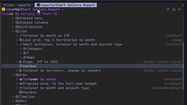Viewport: 187px width, 105px height.
Task: Click the split view icon next to refresh
Action: coord(174,9)
